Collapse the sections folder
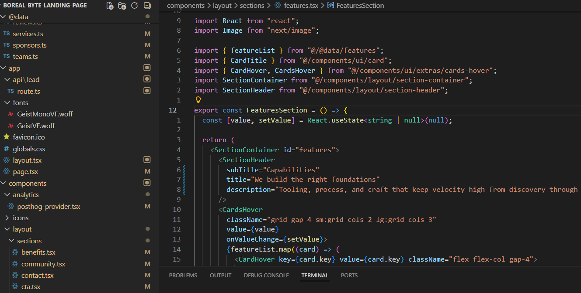 tap(12, 241)
